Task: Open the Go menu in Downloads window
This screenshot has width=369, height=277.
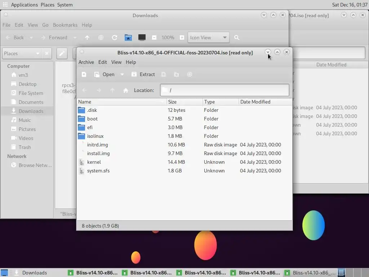Action: tap(45, 25)
